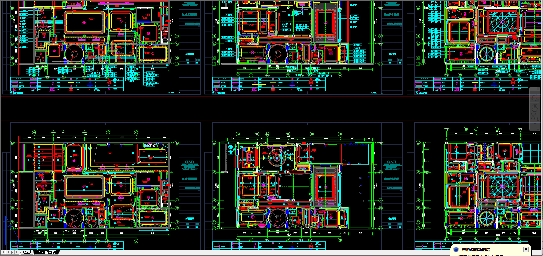Jump to the last layout tab arrow
This screenshot has width=543, height=256.
click(x=17, y=252)
